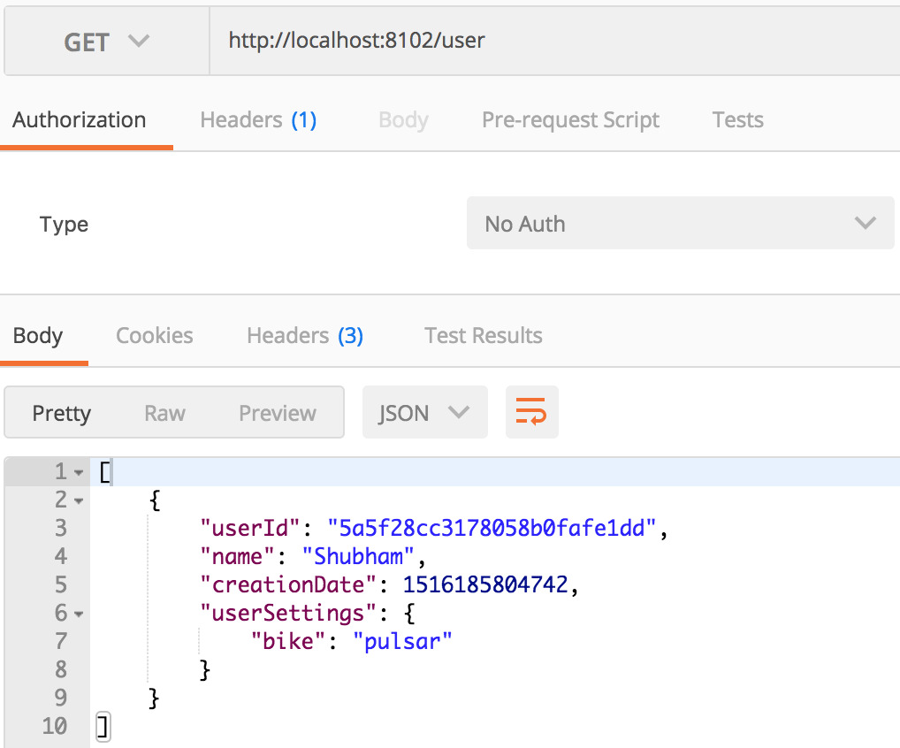This screenshot has height=748, width=900.
Task: Open the Test Results tab
Action: [483, 335]
